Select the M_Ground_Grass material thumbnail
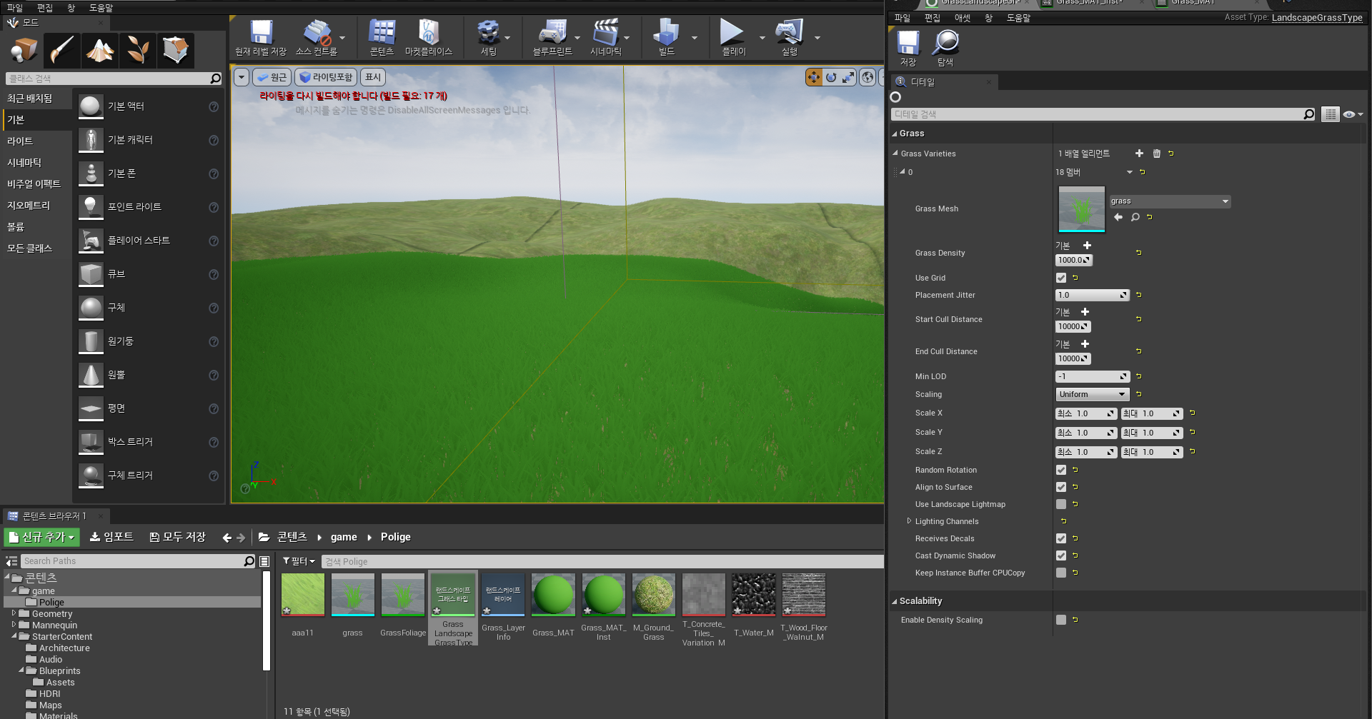 [653, 594]
